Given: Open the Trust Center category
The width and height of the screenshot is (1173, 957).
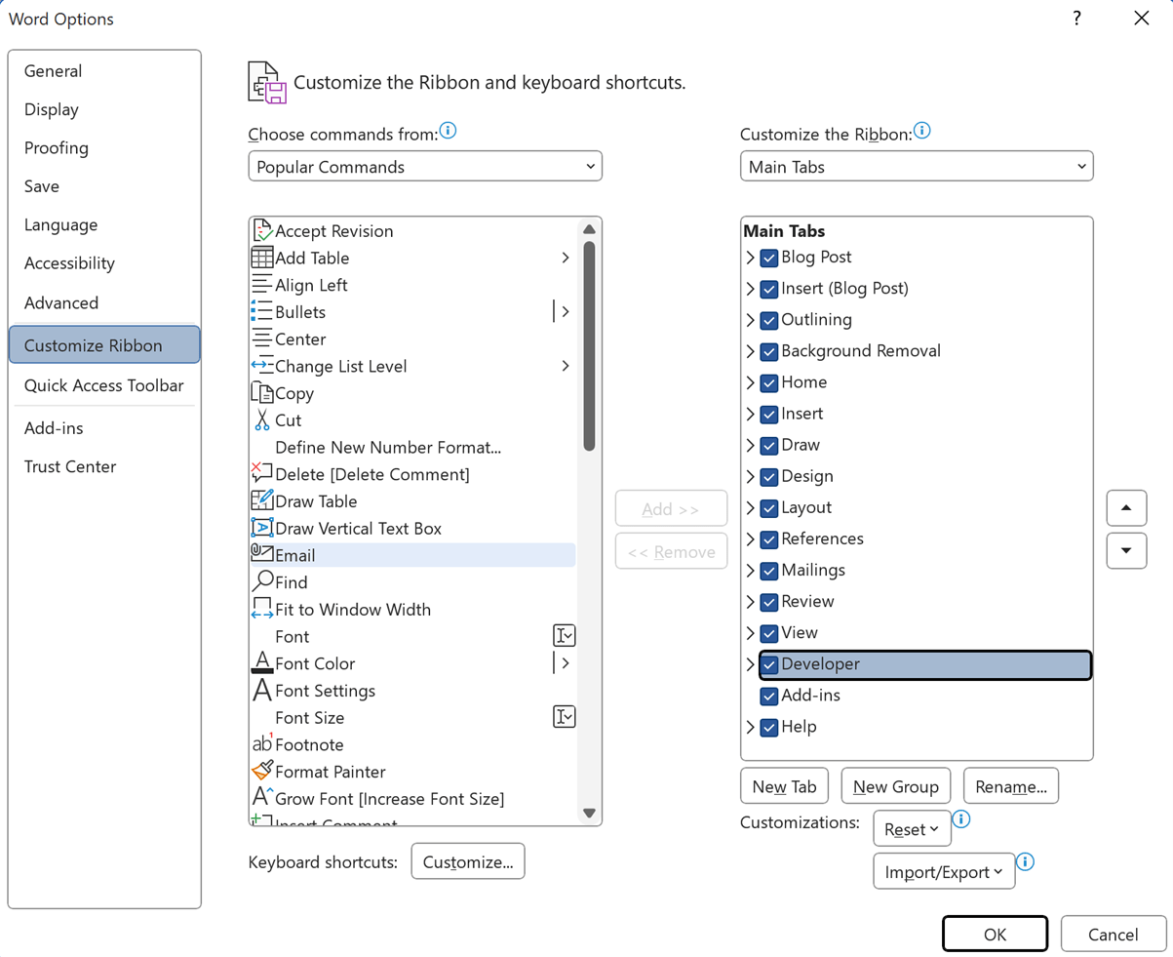Looking at the screenshot, I should coord(104,466).
